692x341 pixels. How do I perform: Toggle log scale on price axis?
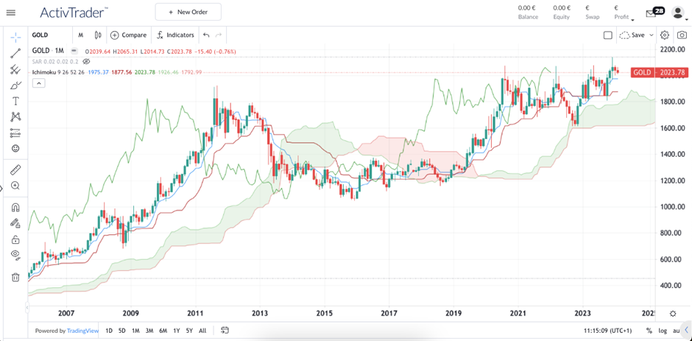pos(663,331)
